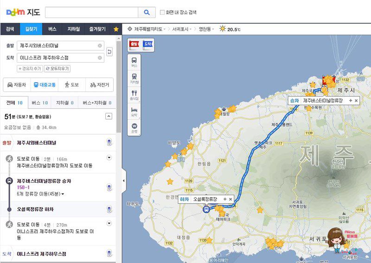Screen dimensions: 371x263
Task: Enable 화면 내 장소 검색 checkbox
Action: (x=162, y=13)
